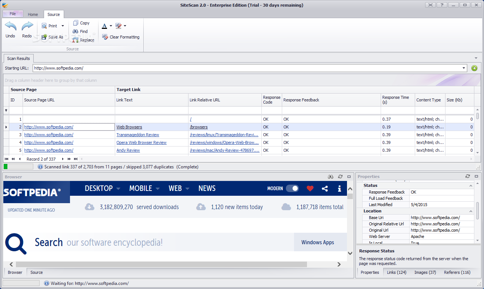Apply the text highlight color button

pos(119,26)
